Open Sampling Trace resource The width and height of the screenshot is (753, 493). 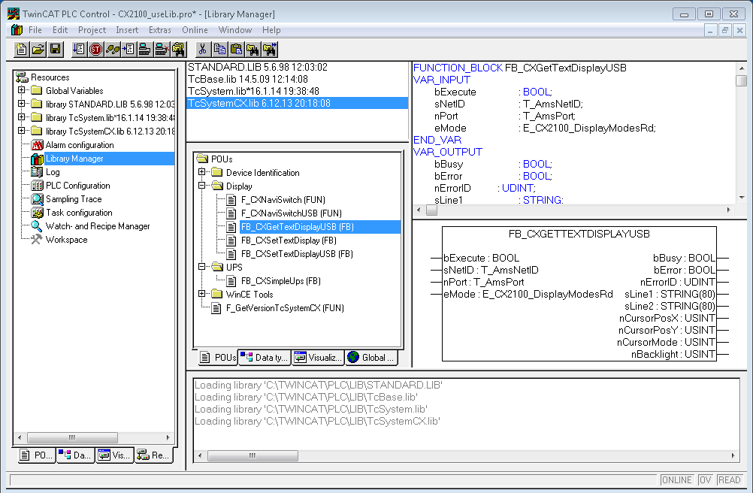74,198
